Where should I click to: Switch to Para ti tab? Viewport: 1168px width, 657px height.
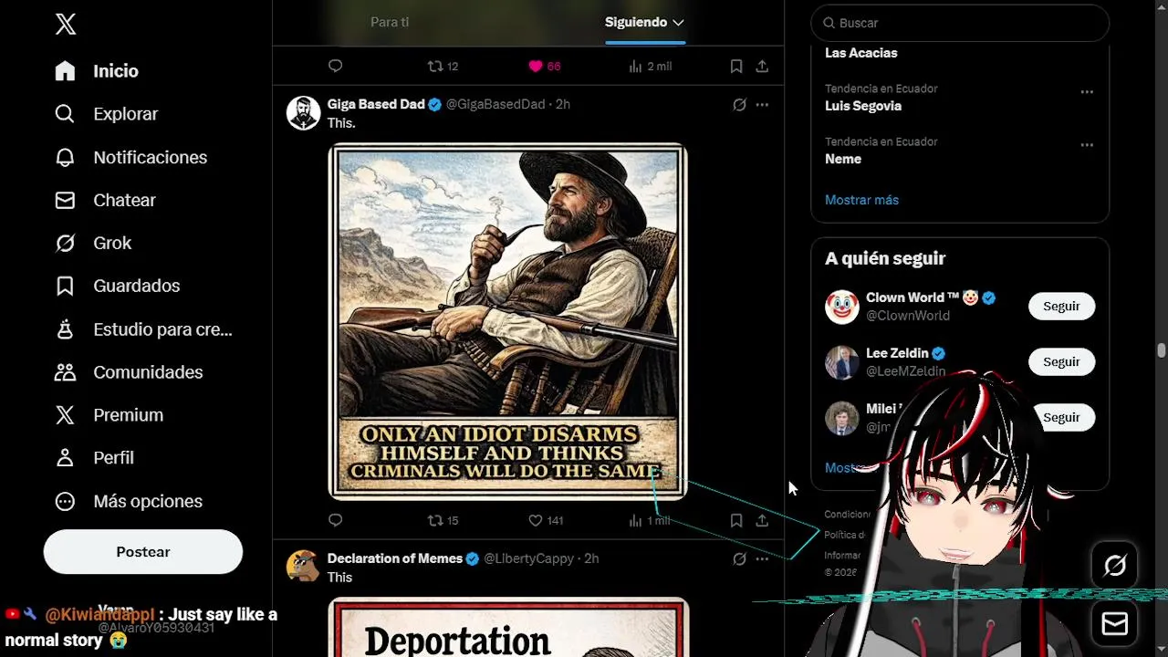pos(390,22)
